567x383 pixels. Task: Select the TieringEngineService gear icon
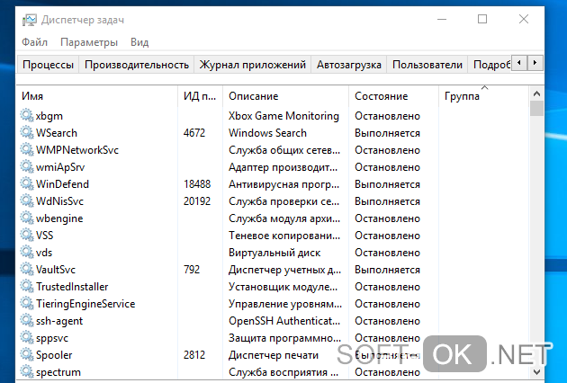click(x=27, y=304)
